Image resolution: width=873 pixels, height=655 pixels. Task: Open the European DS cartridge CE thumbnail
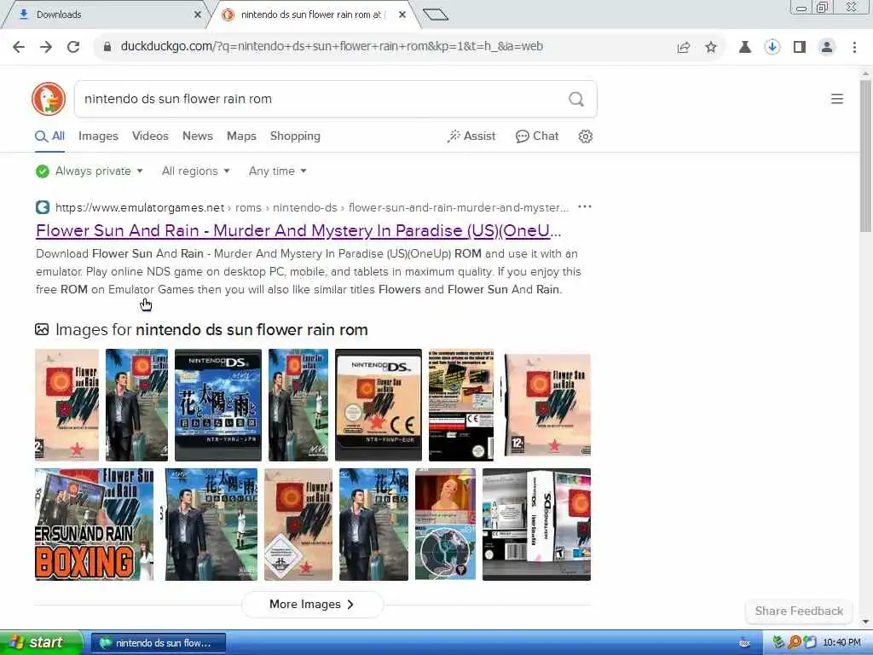point(378,405)
